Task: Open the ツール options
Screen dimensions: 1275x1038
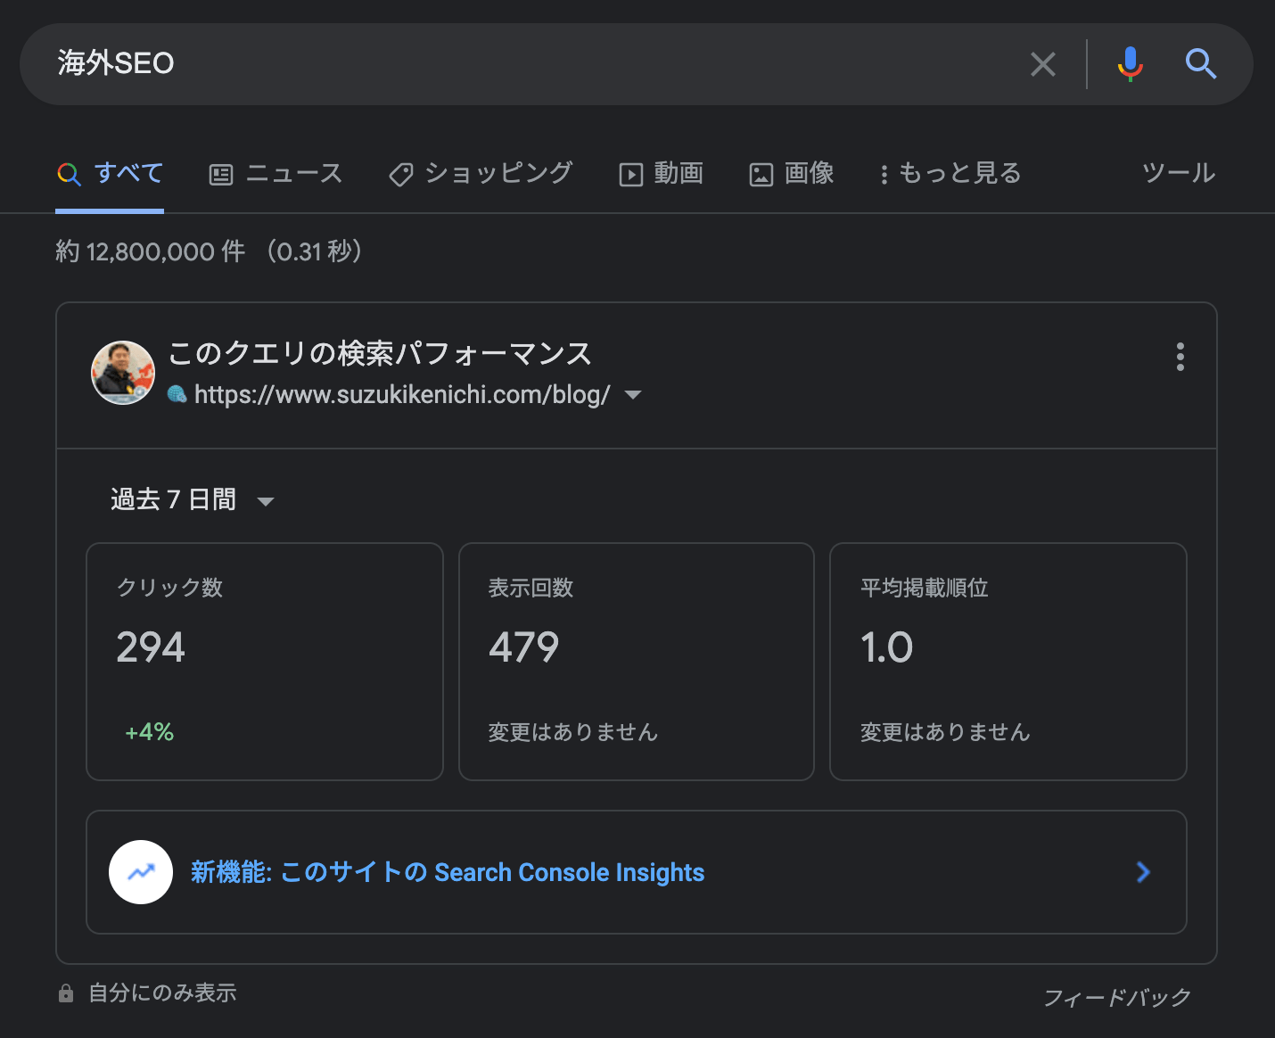Action: click(x=1179, y=173)
